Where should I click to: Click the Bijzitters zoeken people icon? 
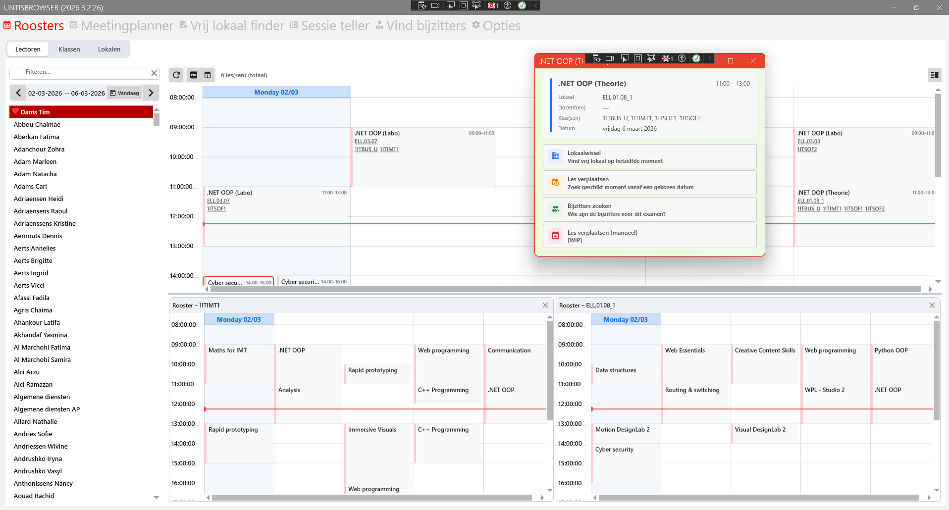[555, 209]
